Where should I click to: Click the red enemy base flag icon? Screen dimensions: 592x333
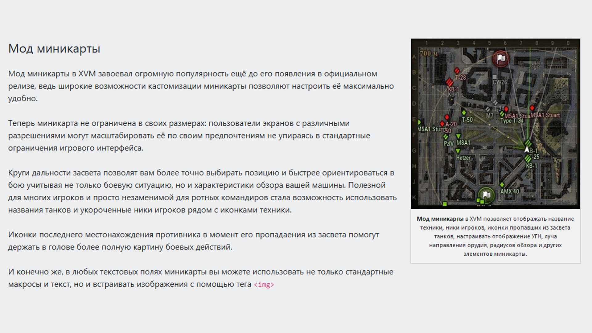click(501, 59)
